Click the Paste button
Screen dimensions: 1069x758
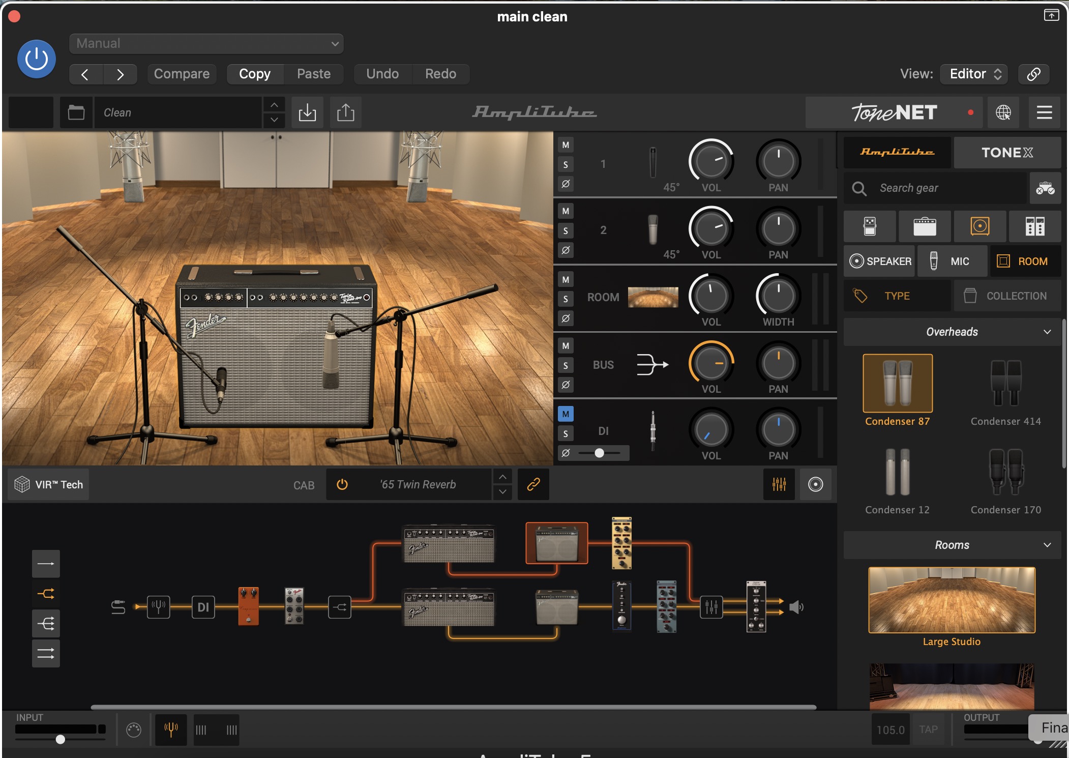[314, 74]
